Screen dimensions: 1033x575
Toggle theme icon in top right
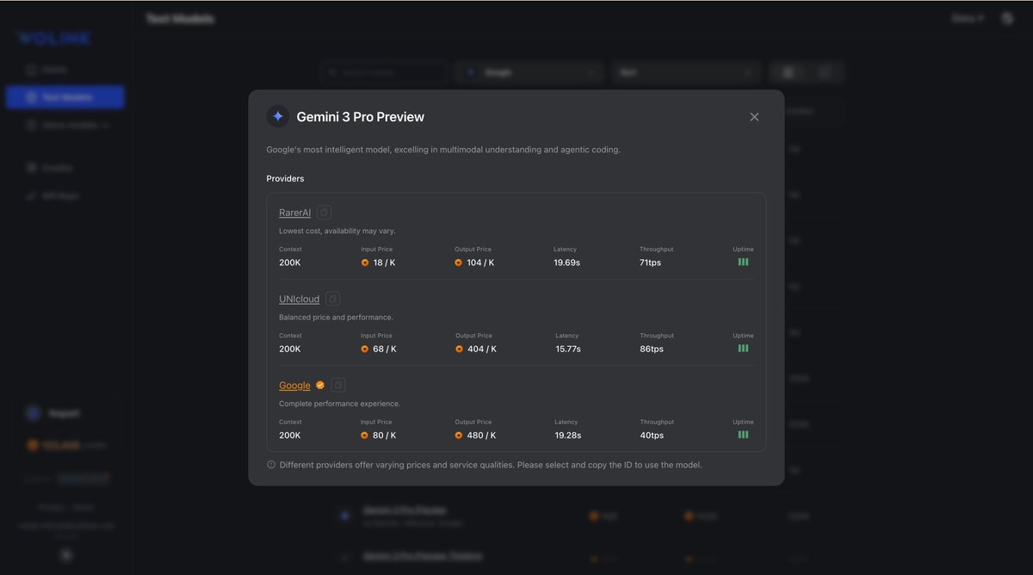coord(1007,18)
